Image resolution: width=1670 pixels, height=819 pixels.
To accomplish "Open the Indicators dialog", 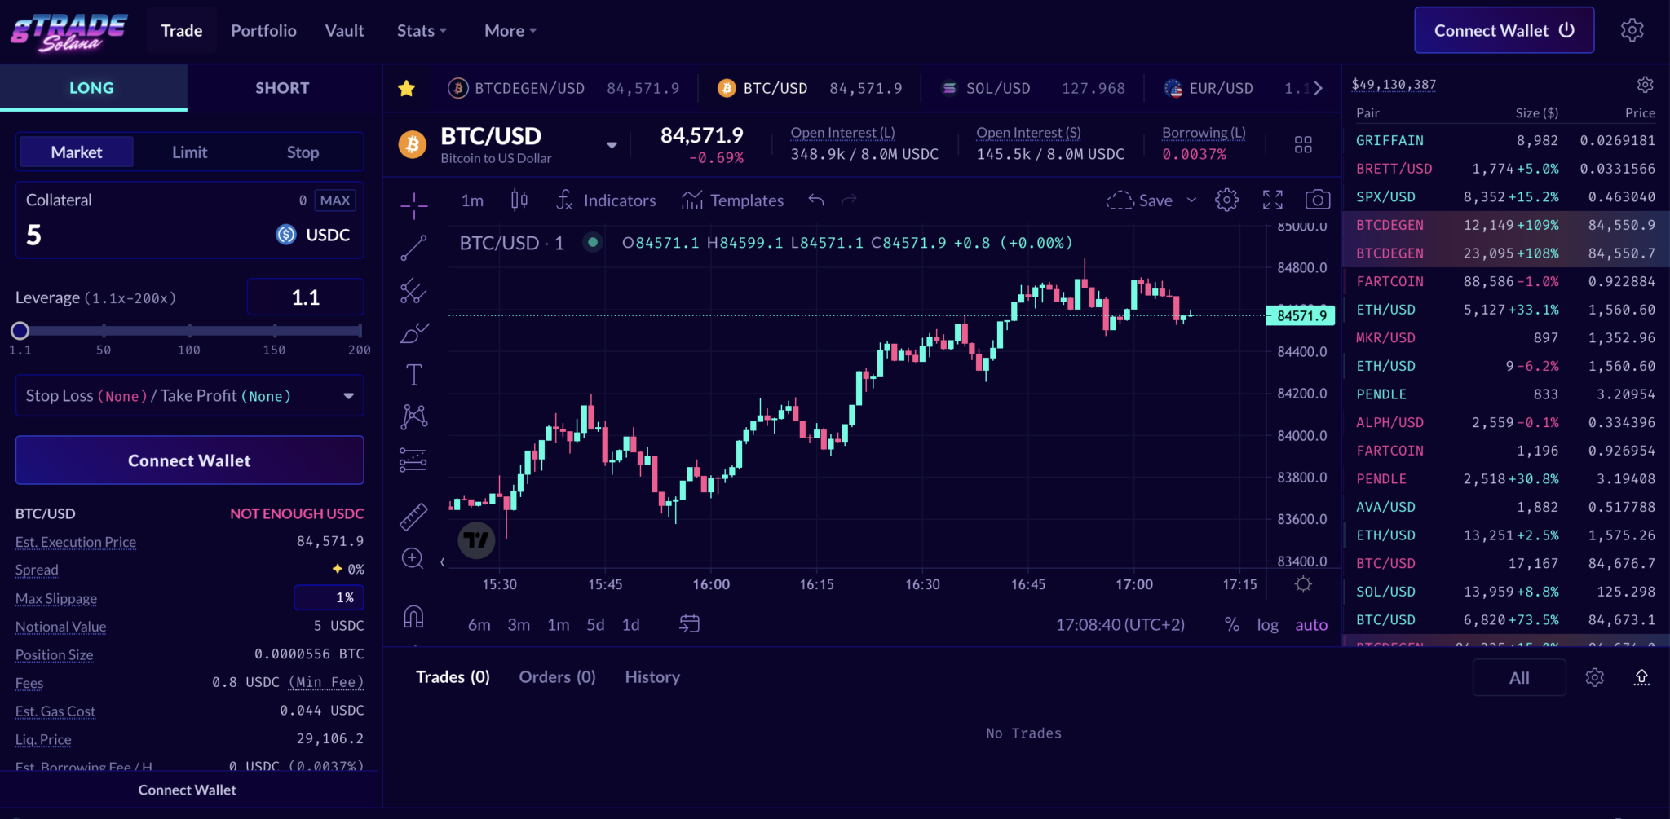I will [606, 200].
